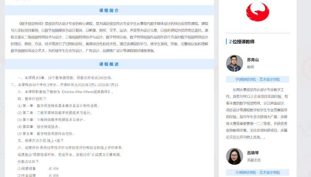Click 苏青山's biography paragraph

(x=257, y=114)
